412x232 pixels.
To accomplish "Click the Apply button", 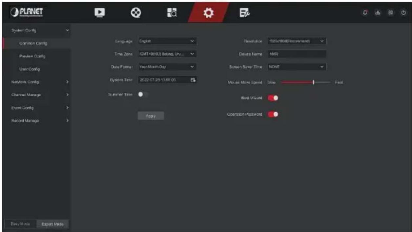I will click(151, 116).
